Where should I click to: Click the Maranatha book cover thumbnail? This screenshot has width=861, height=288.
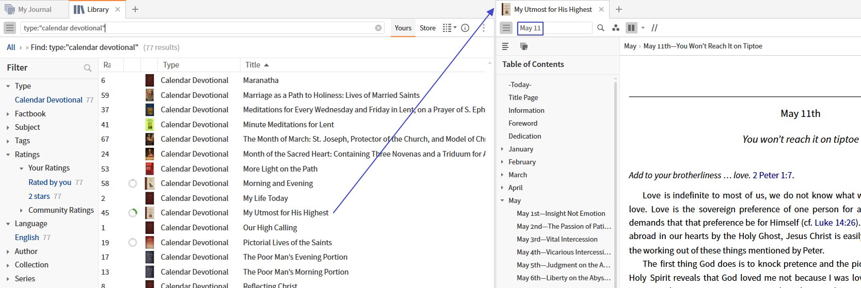150,80
